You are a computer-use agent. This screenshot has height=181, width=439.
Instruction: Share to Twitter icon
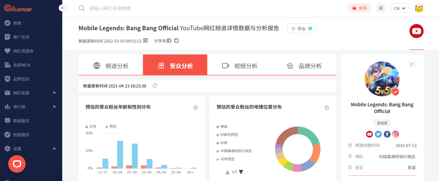coord(176,41)
